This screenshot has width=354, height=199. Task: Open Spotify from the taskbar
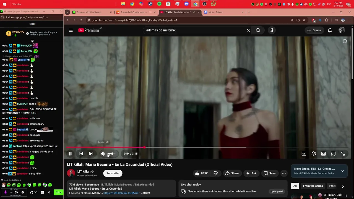(159, 4)
